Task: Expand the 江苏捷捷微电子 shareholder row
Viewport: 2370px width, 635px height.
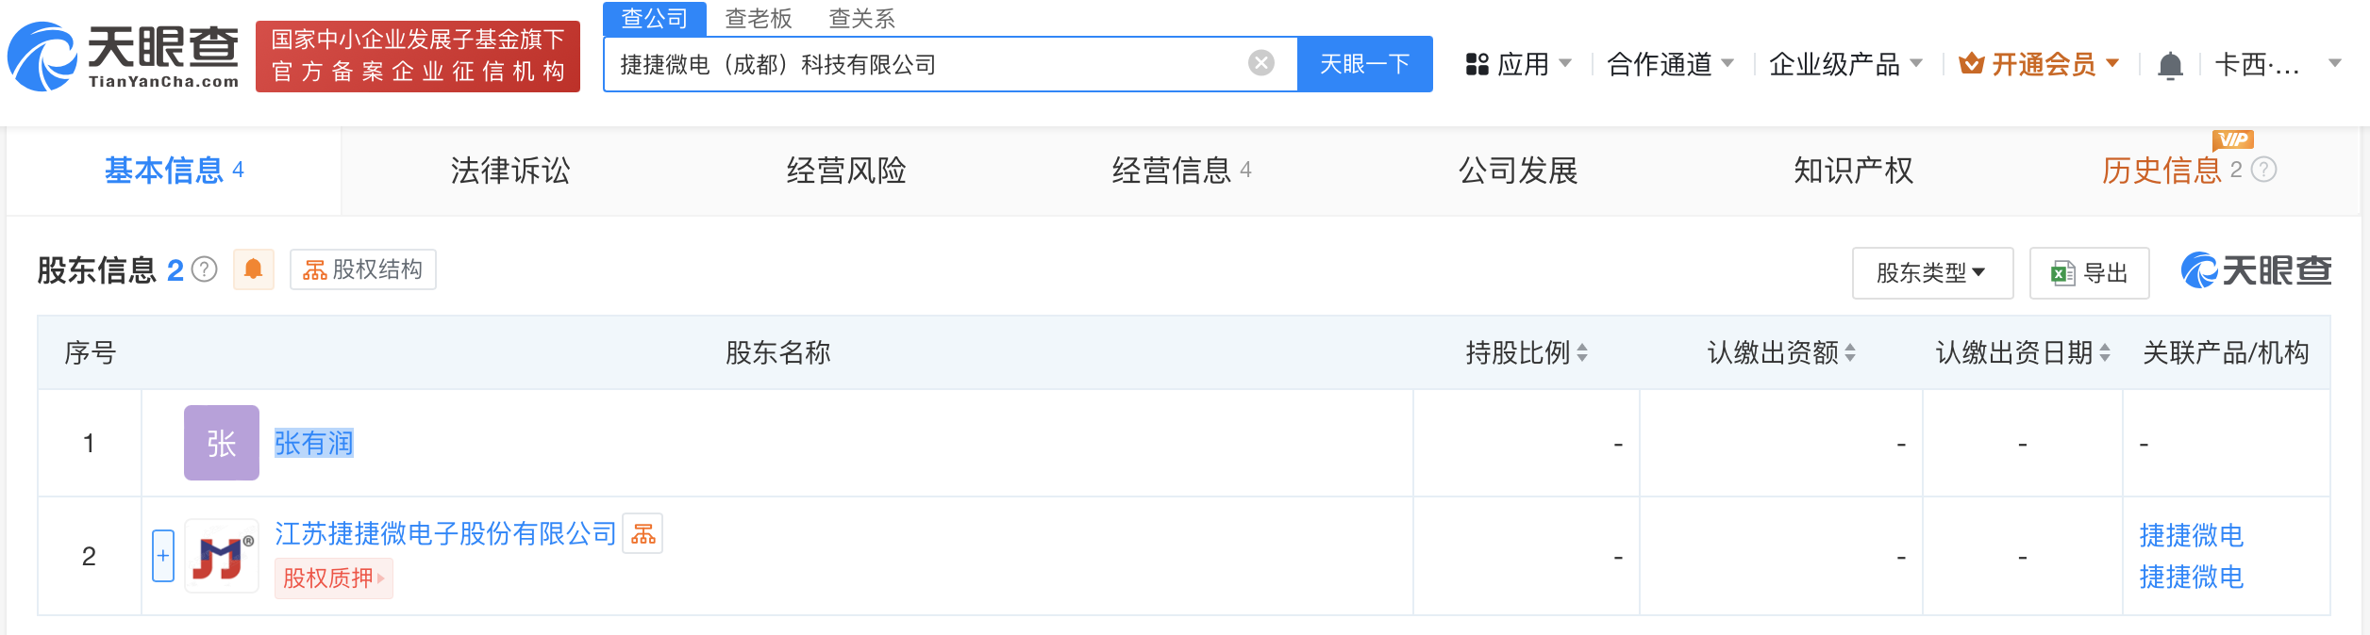Action: pos(163,556)
